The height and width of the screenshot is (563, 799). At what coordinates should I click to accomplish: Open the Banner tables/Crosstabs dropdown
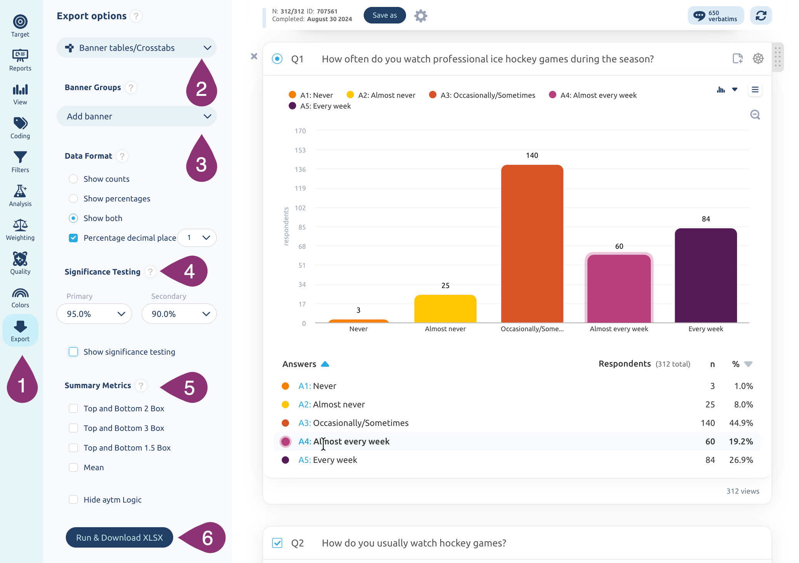(x=137, y=48)
